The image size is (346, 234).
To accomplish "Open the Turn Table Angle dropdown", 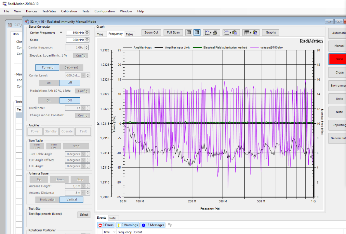I will tap(83, 154).
